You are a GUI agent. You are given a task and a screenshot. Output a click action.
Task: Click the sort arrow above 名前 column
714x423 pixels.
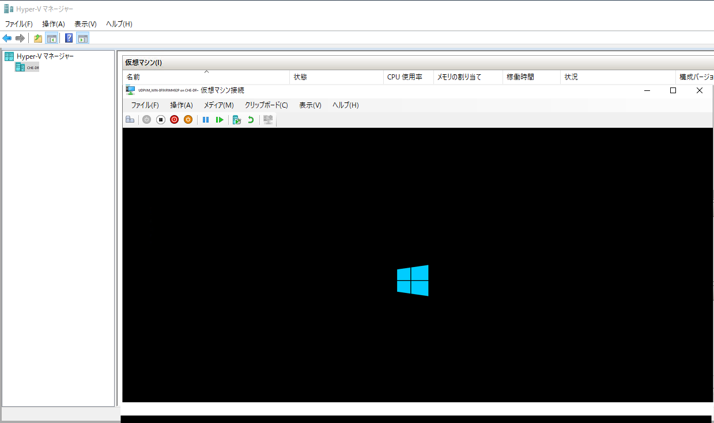[206, 71]
